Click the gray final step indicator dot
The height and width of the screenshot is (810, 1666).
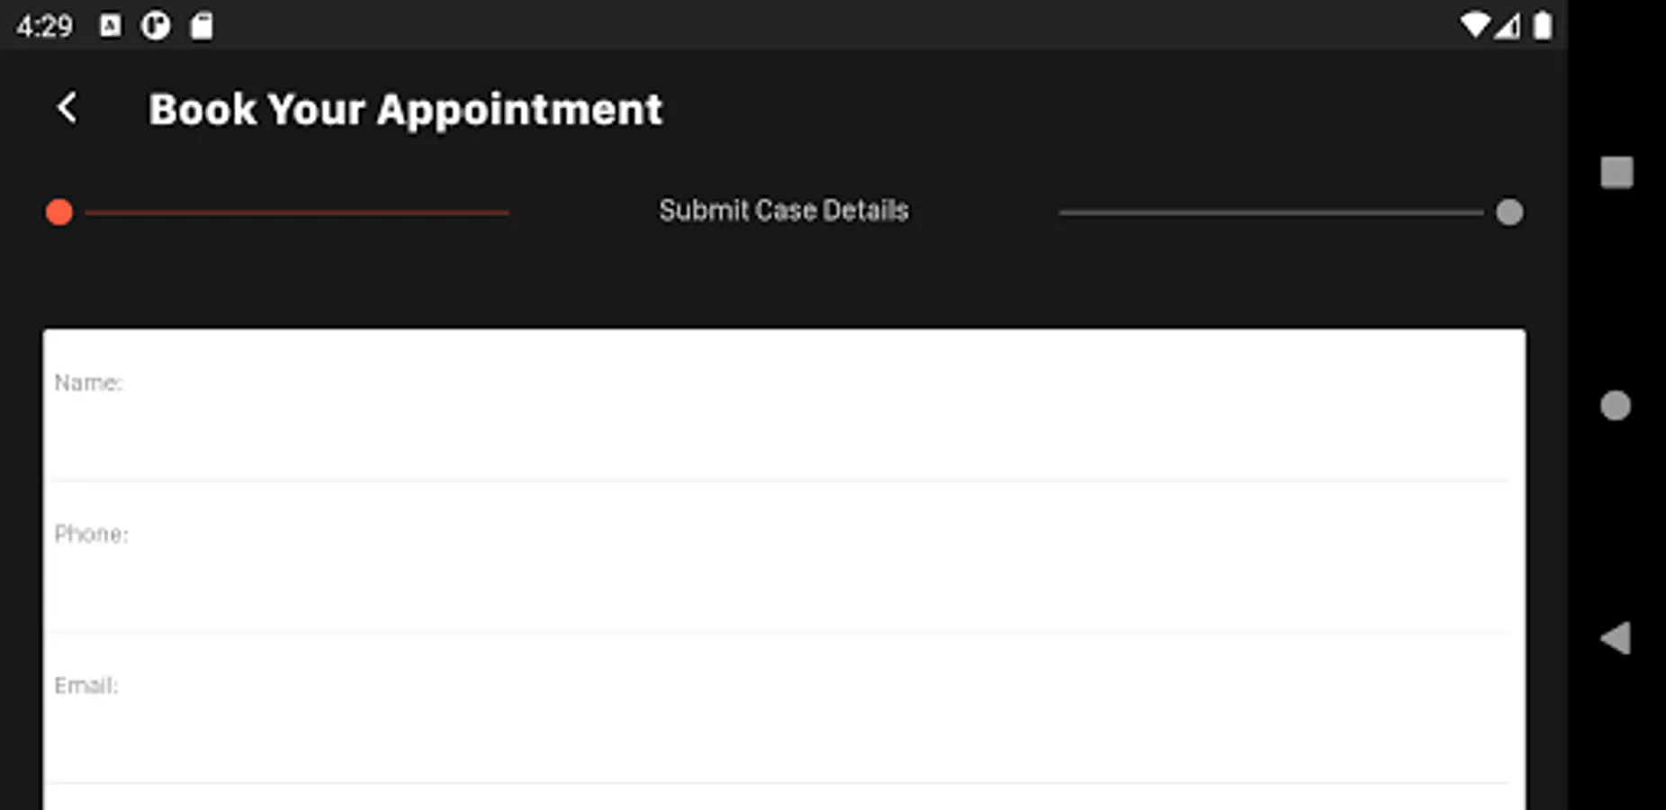point(1509,212)
